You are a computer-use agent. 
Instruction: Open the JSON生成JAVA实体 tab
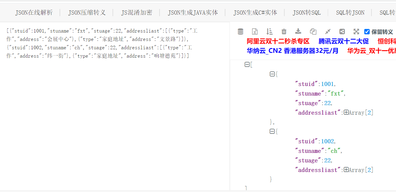coord(193,12)
